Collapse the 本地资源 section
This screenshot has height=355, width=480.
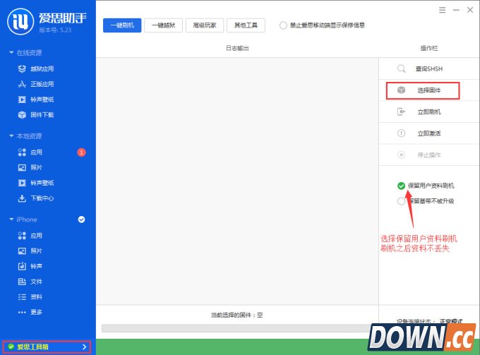click(x=11, y=136)
